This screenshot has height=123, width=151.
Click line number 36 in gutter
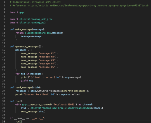[x=4, y=122]
